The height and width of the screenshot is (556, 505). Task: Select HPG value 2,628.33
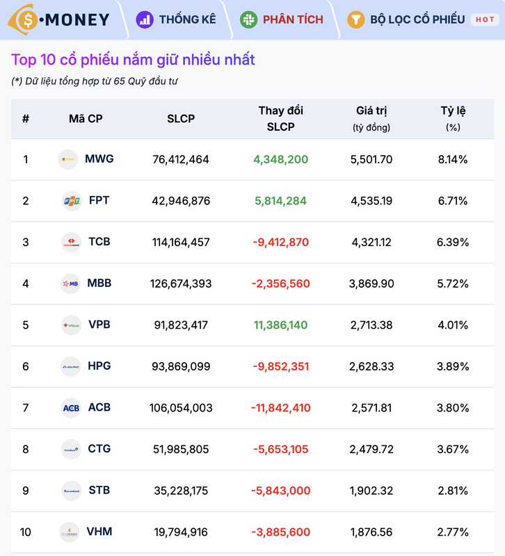[x=371, y=367]
